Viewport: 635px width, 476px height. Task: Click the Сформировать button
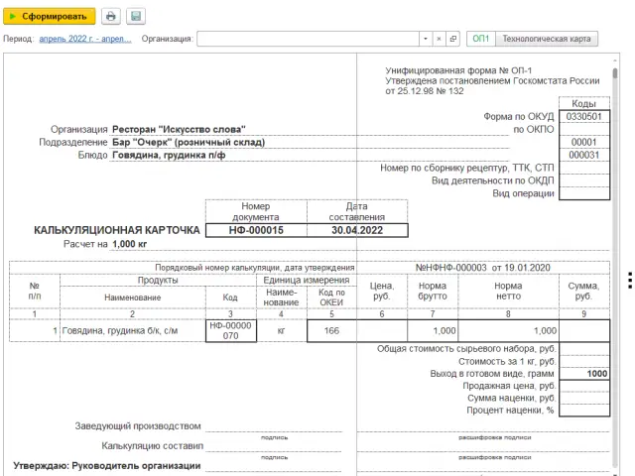50,17
